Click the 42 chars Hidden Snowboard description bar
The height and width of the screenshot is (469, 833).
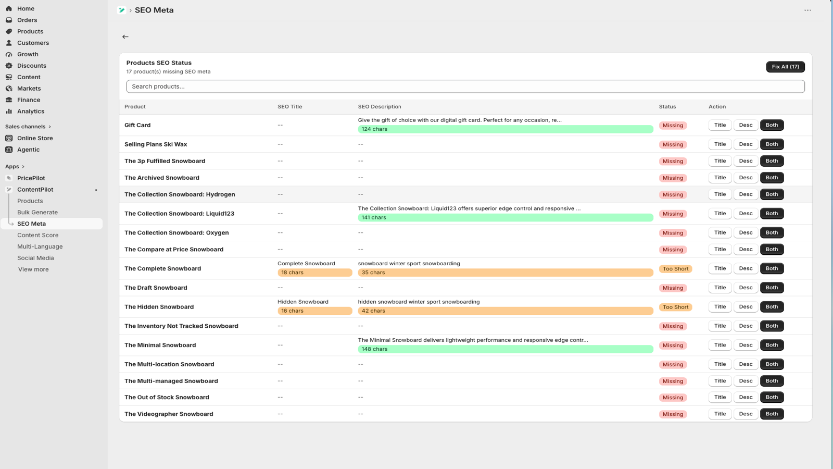coord(506,311)
